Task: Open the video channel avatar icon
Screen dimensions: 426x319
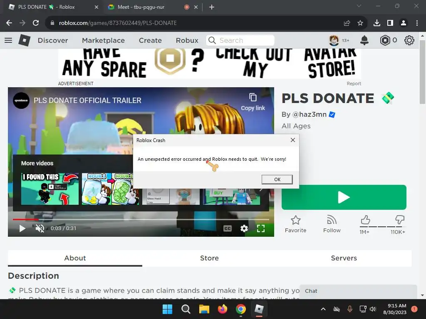Action: coord(21,101)
